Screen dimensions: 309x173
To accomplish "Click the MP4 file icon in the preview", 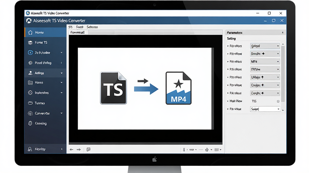I will point(179,88).
